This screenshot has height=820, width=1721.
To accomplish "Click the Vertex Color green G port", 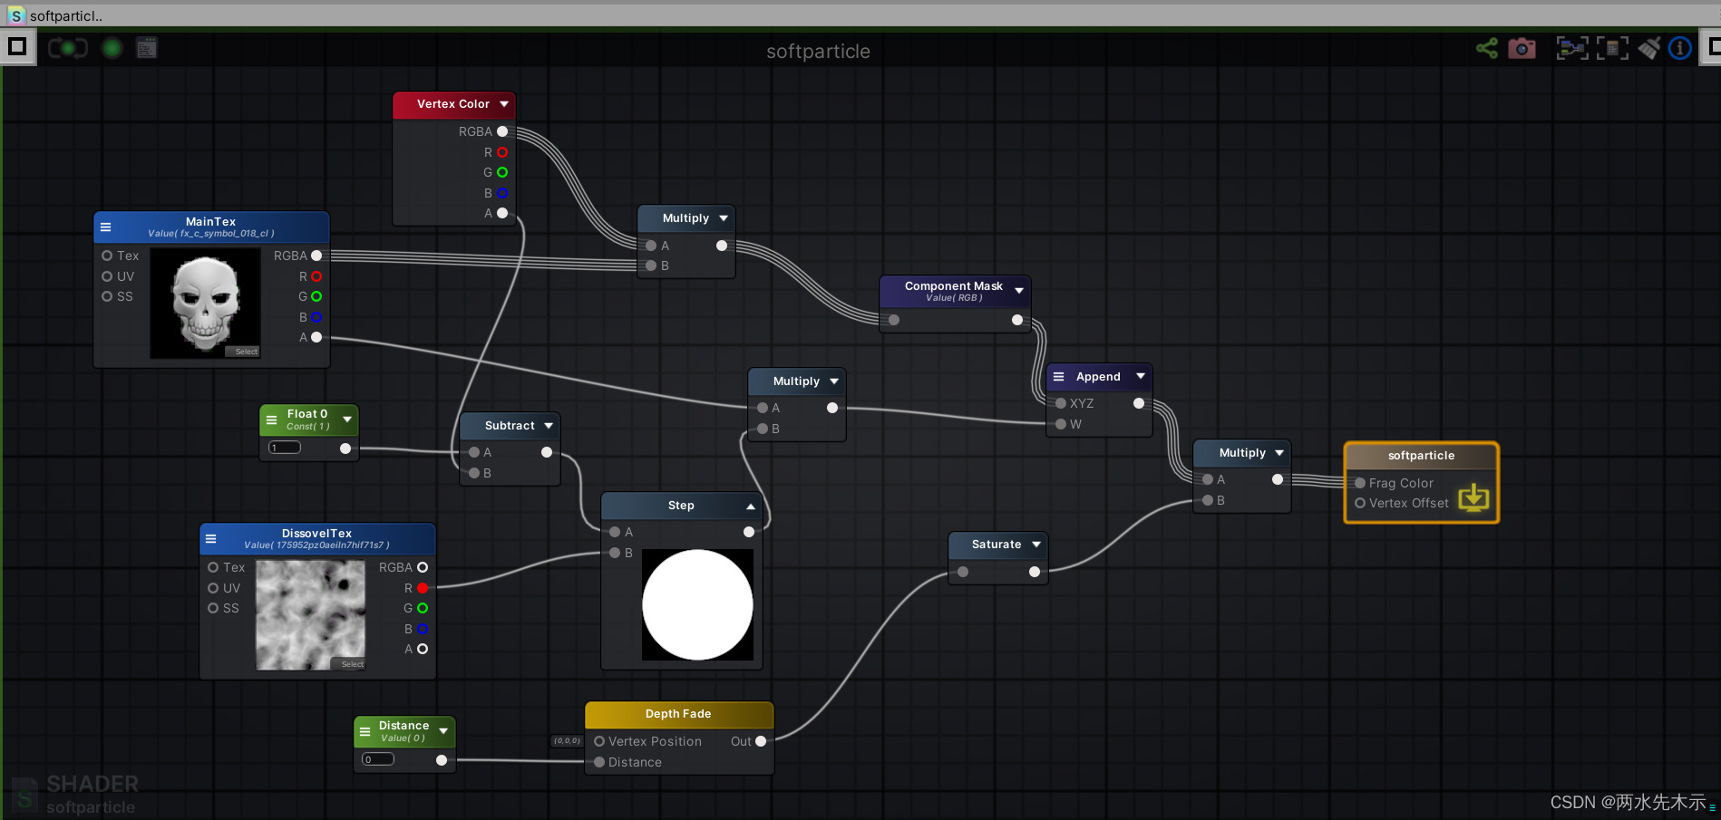I will (x=502, y=172).
